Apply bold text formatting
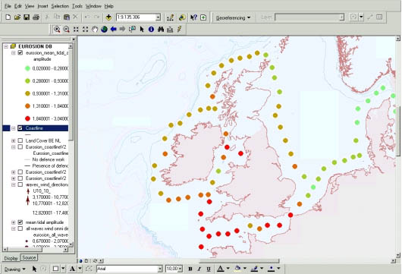The height and width of the screenshot is (274, 402). pyautogui.click(x=190, y=269)
